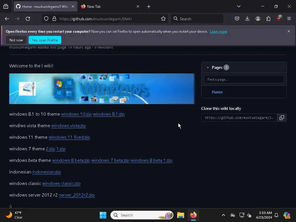The width and height of the screenshot is (296, 222).
Task: Download windows 8 beta 1.zip
Action: click(151, 160)
